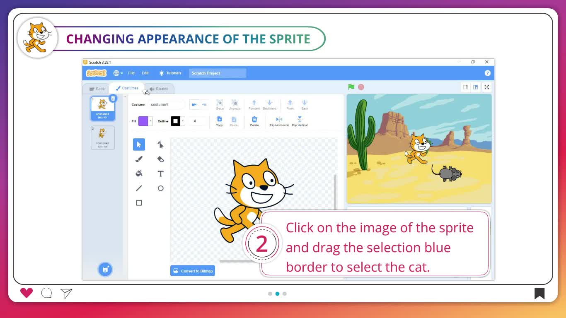
Task: Select the Brush tool
Action: coord(139,159)
